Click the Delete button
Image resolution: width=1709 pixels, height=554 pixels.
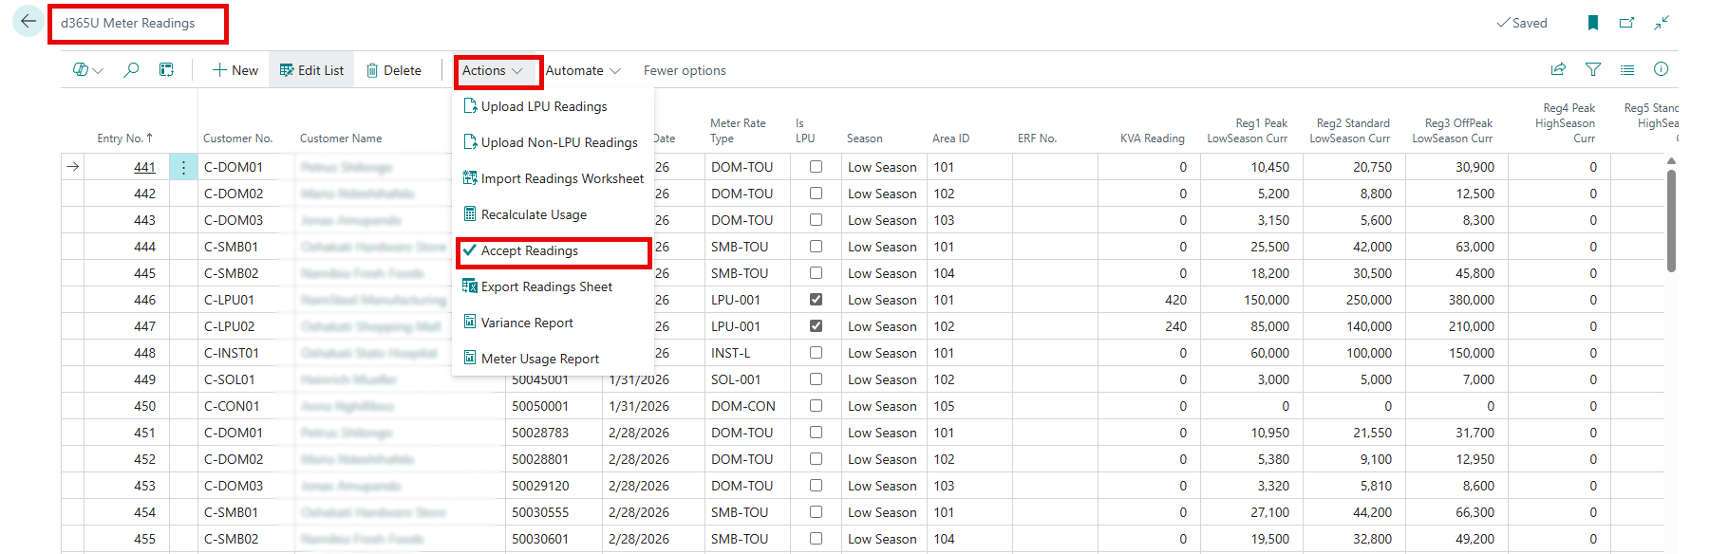pos(393,70)
